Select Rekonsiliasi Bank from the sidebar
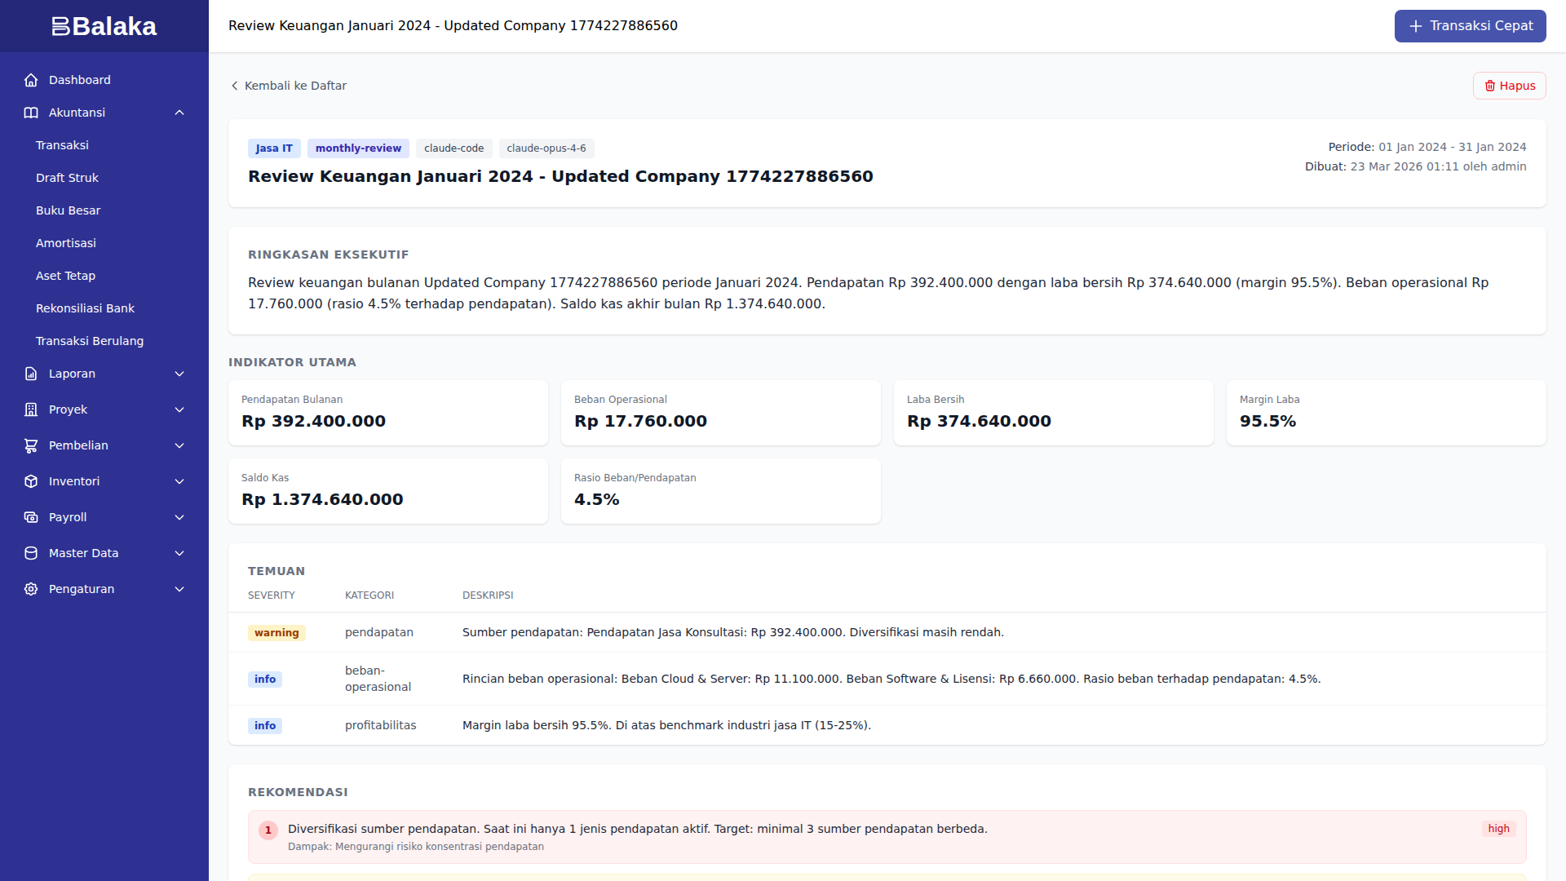This screenshot has height=881, width=1566. coord(85,308)
